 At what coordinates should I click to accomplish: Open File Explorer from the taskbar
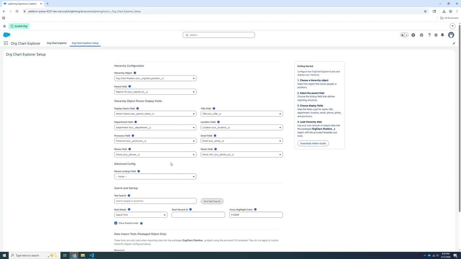82,255
